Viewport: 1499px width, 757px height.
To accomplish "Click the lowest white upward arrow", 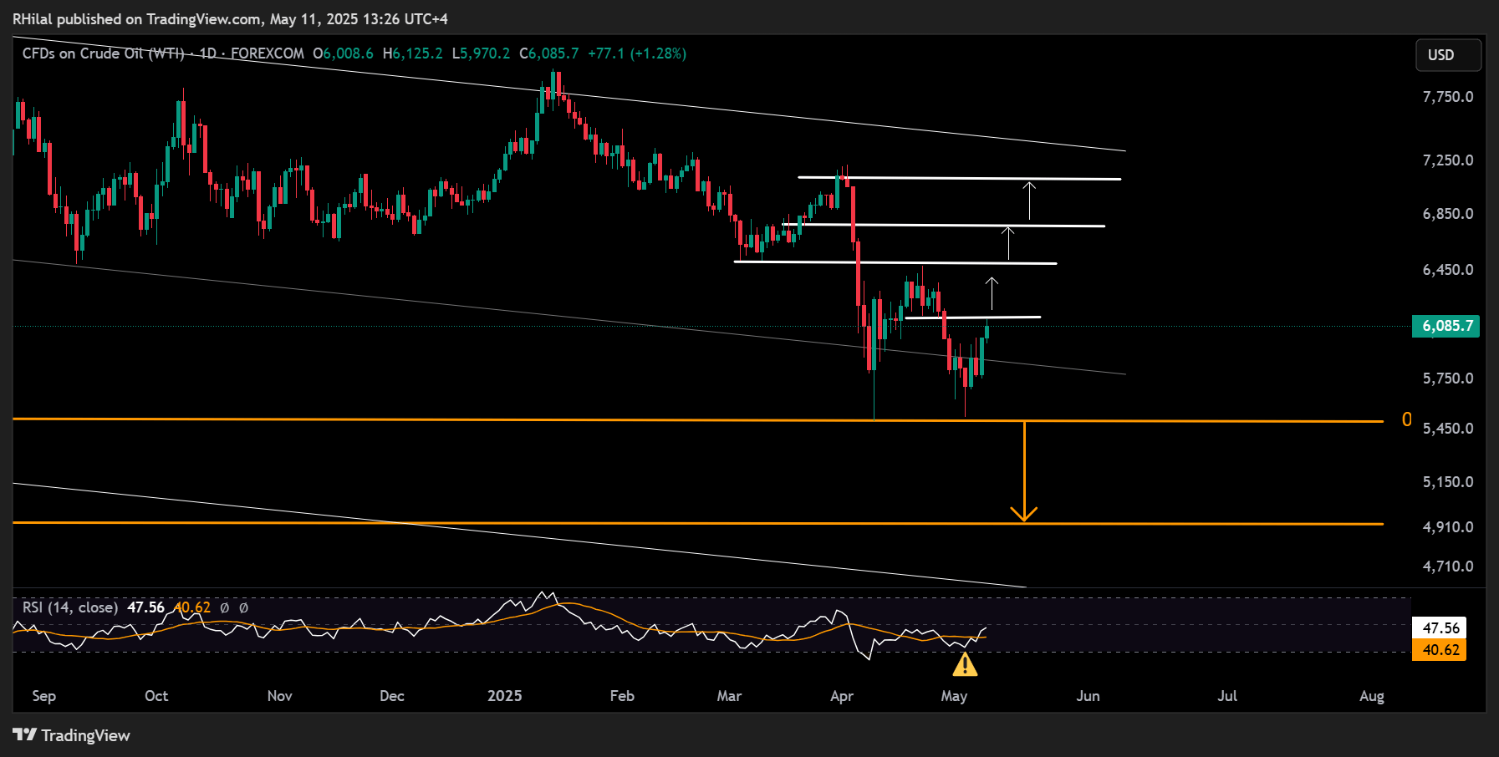I will point(992,292).
